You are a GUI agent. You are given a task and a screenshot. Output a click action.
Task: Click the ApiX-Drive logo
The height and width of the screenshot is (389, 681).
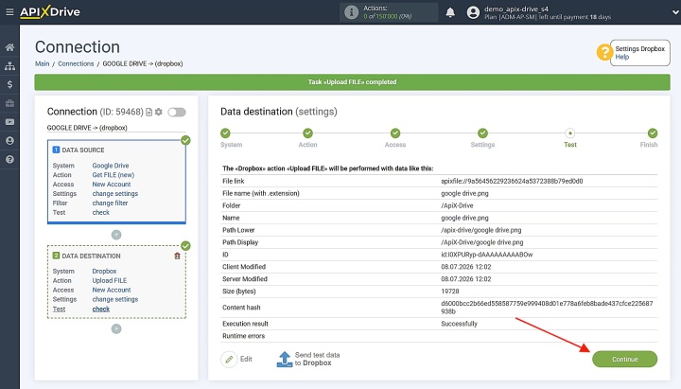(50, 11)
